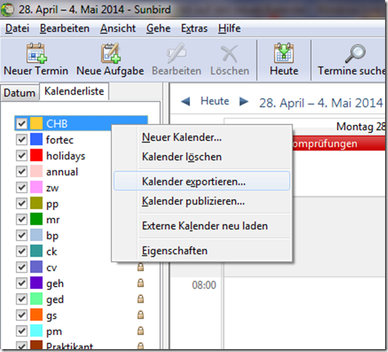
Task: Uncheck the CHB calendar checkbox
Action: [22, 124]
